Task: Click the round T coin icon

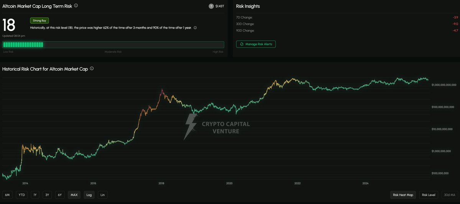Action: [211, 6]
